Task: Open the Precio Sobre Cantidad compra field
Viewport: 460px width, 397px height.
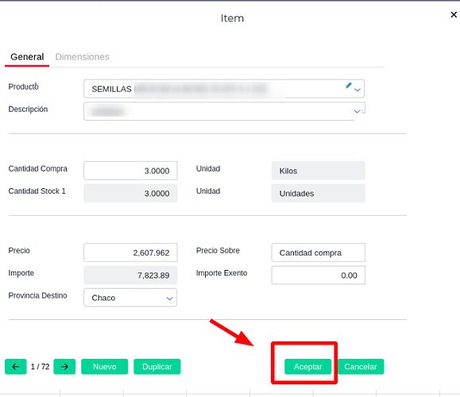Action: click(x=319, y=252)
